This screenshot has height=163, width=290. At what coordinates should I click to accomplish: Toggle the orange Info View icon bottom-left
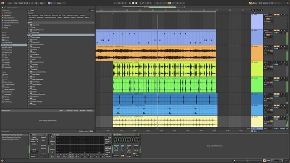2,161
